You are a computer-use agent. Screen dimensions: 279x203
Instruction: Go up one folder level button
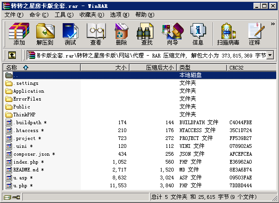click(12, 56)
